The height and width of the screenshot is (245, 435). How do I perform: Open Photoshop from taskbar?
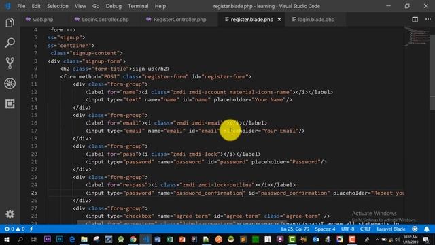pyautogui.click(x=59, y=239)
